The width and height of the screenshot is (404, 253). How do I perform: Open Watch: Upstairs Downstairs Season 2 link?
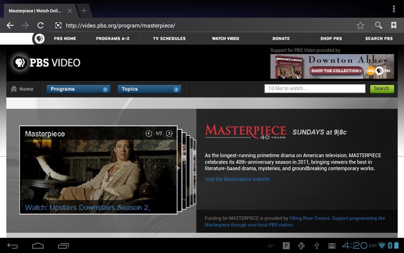[88, 208]
